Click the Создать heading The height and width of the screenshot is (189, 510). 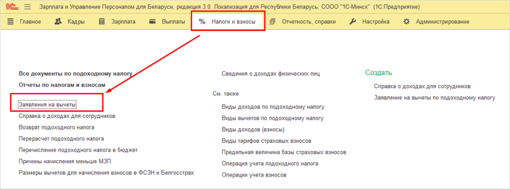(x=379, y=73)
